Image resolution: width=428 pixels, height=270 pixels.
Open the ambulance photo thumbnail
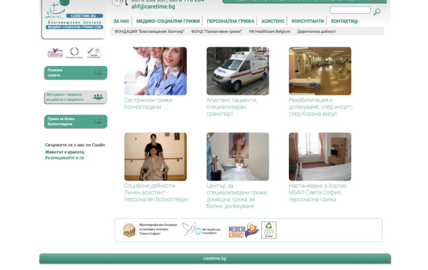click(x=238, y=71)
